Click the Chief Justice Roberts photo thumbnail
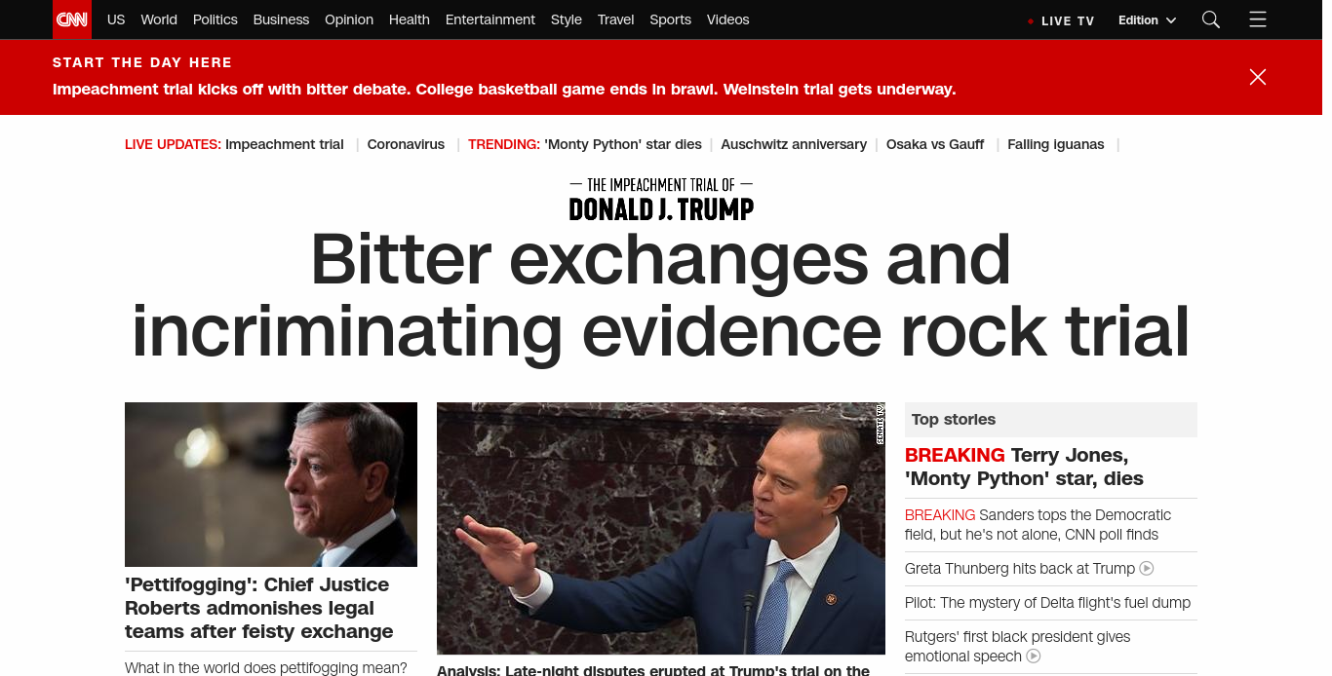Screen dimensions: 1332x676 pyautogui.click(x=271, y=484)
